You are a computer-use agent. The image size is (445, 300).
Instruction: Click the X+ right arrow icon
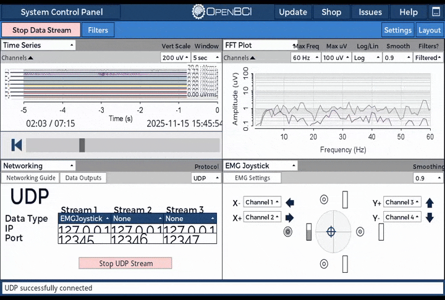click(290, 217)
